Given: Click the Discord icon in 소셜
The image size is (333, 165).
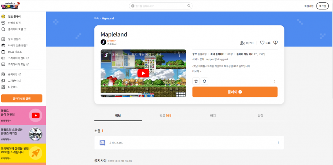Looking at the screenshot, I should tap(102, 143).
